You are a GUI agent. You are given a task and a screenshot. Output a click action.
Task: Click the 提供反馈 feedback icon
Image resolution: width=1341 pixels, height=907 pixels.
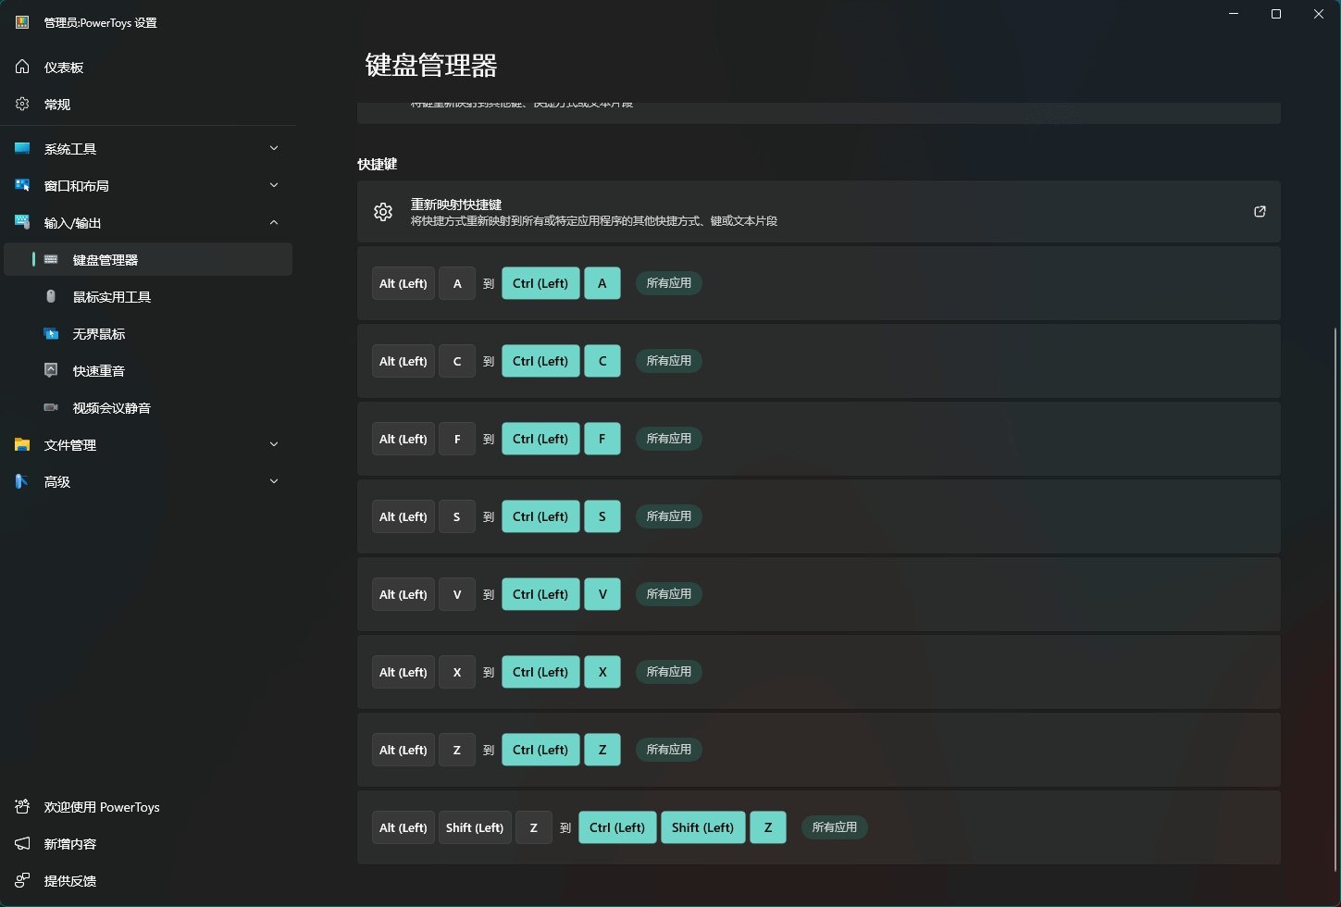point(22,881)
